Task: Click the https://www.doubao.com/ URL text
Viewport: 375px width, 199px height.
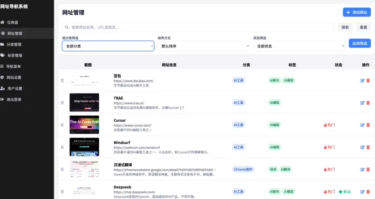Action: pos(133,81)
